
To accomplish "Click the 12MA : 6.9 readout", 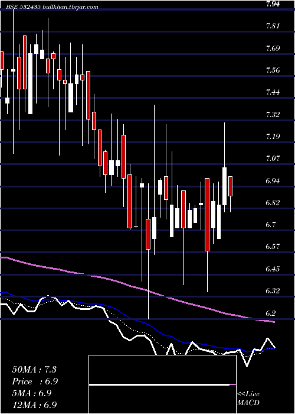I will 34,405.
